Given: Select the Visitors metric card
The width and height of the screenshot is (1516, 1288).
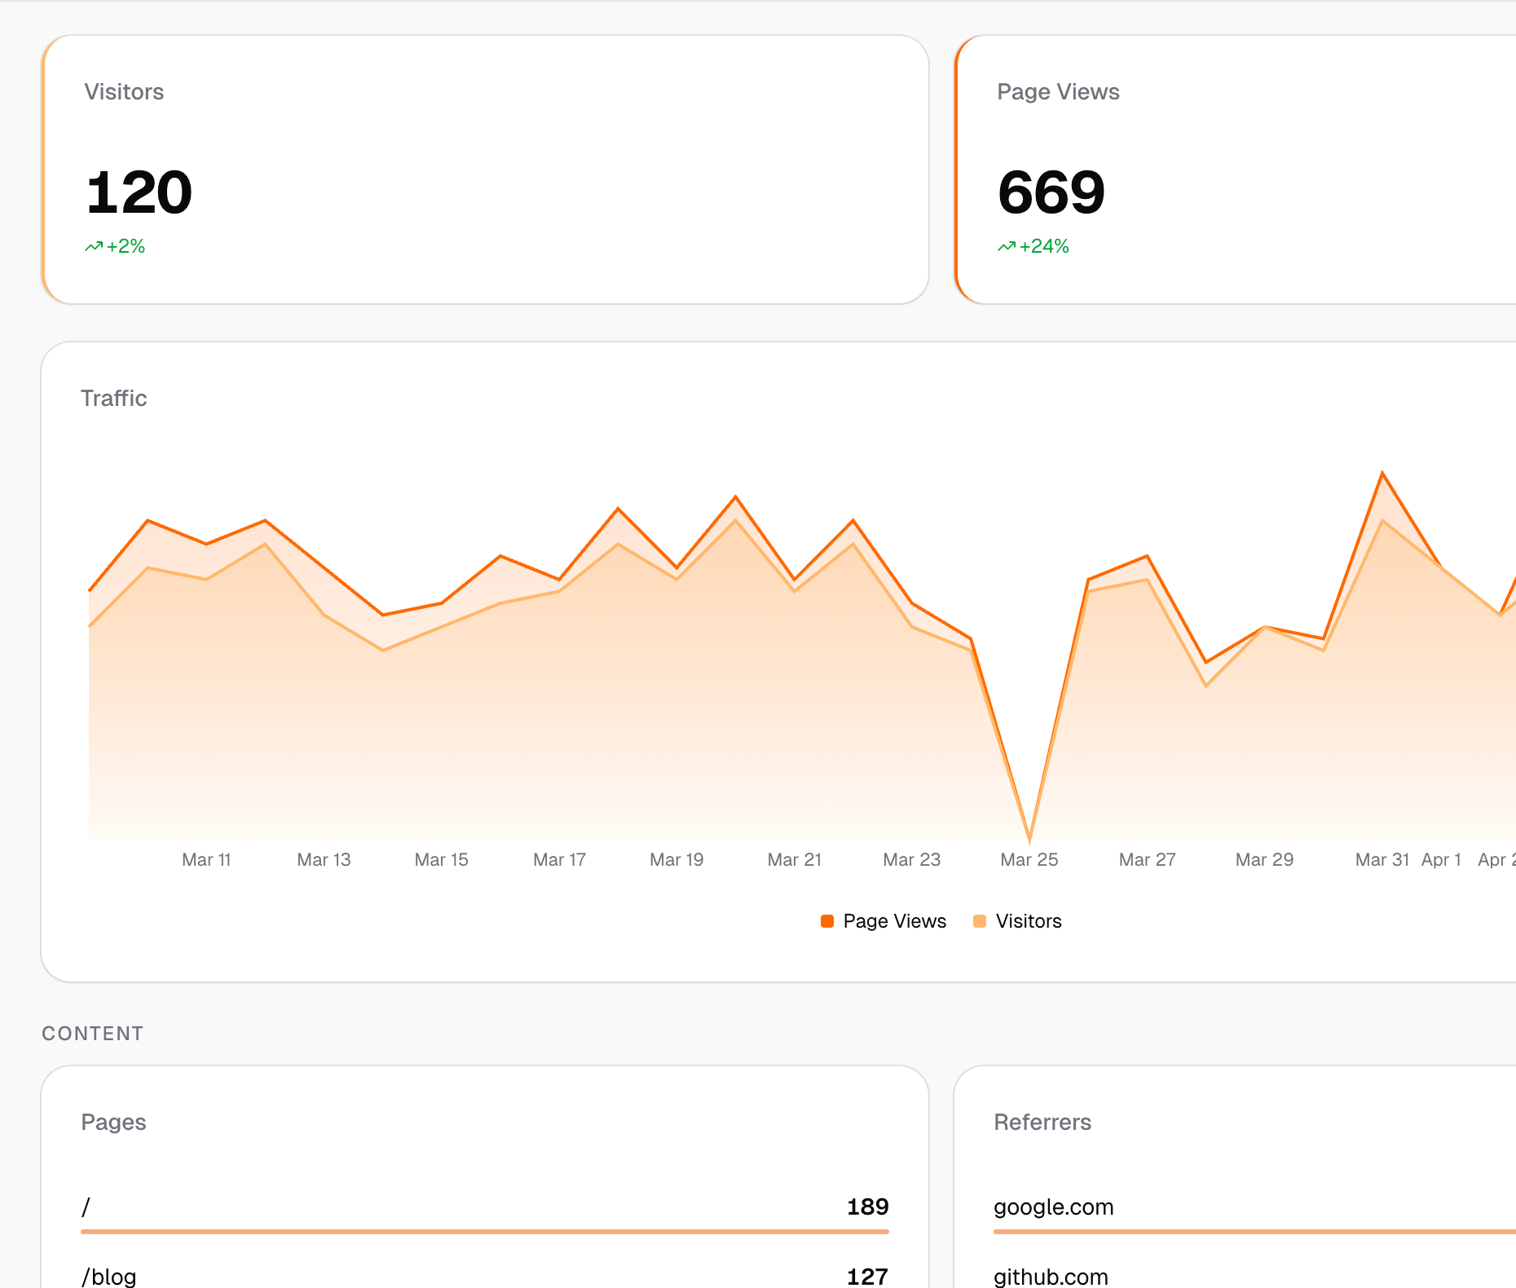Looking at the screenshot, I should coord(485,170).
